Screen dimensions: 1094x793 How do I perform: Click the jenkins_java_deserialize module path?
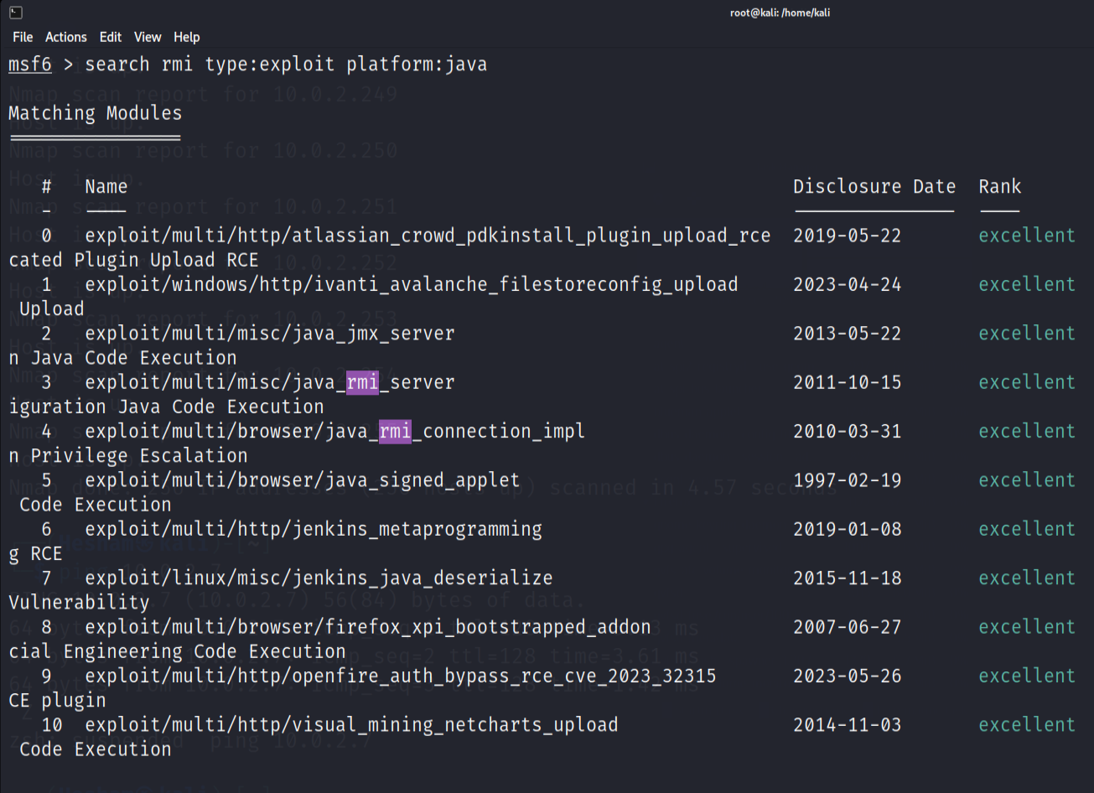[319, 578]
